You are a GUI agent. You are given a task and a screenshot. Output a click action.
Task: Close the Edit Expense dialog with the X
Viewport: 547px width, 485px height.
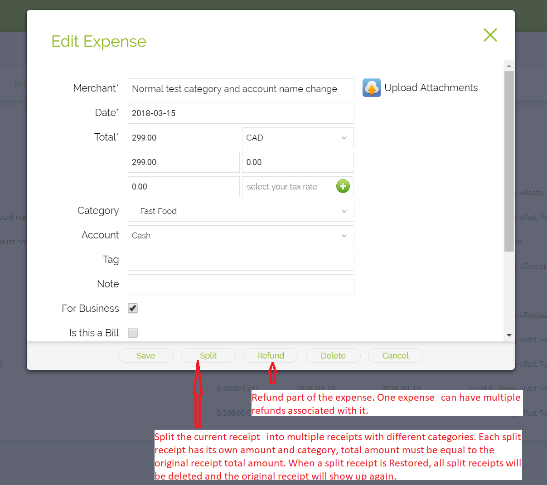click(490, 35)
